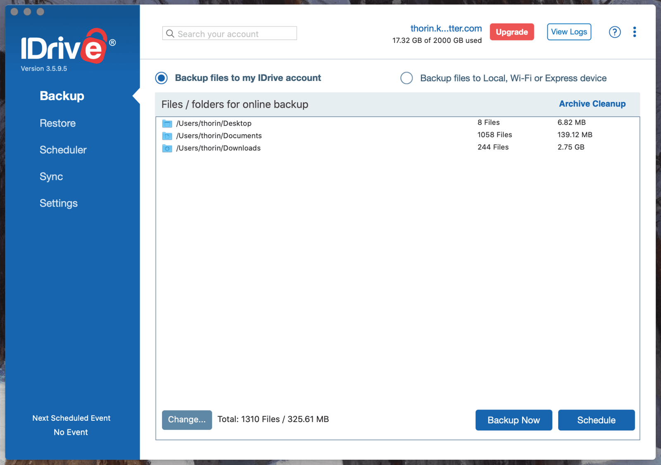Viewport: 661px width, 465px height.
Task: Open View Logs
Action: (x=569, y=32)
